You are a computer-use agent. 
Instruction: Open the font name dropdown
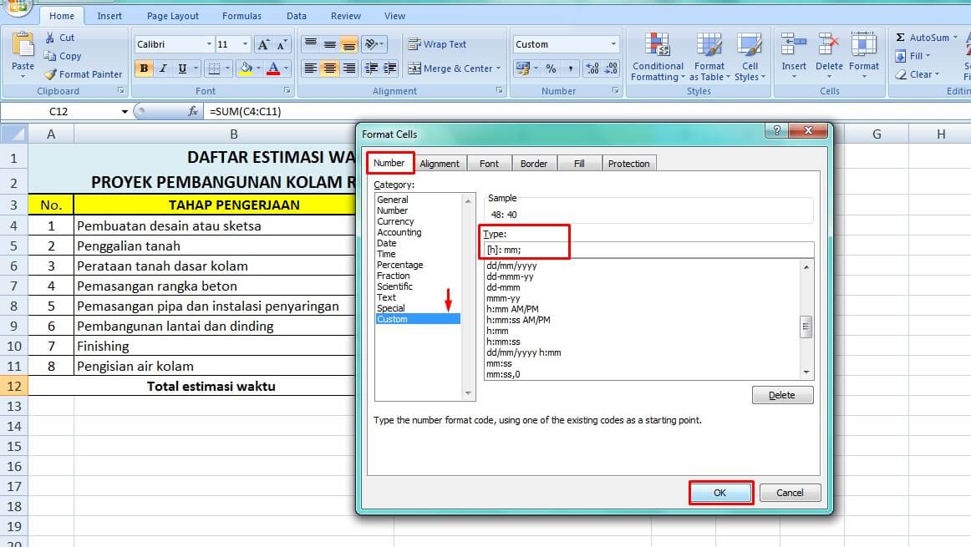[x=209, y=43]
